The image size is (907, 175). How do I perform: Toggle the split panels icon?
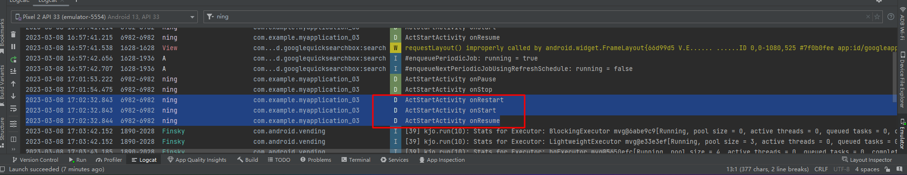[x=13, y=139]
